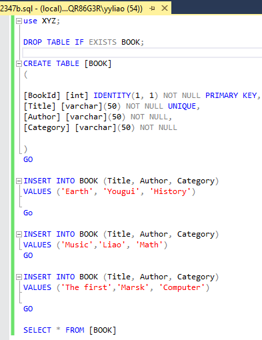Click the 'Computer' string value
262x340 pixels.
pyautogui.click(x=182, y=287)
